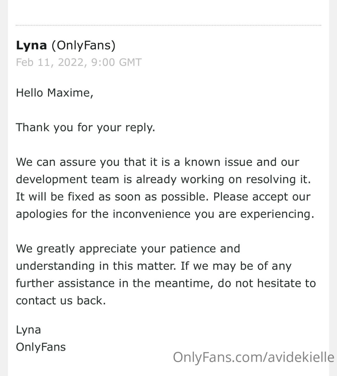Select the line Thank you for your reply
The height and width of the screenshot is (376, 337).
85,127
